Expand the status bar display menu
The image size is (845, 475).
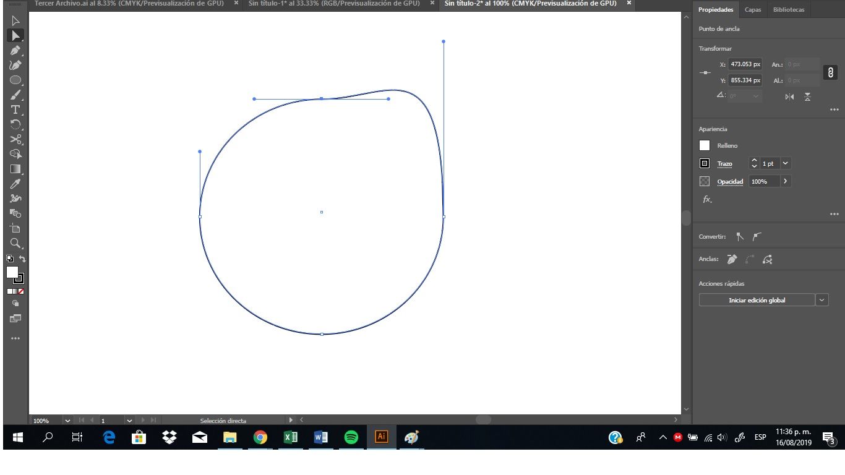coord(291,421)
